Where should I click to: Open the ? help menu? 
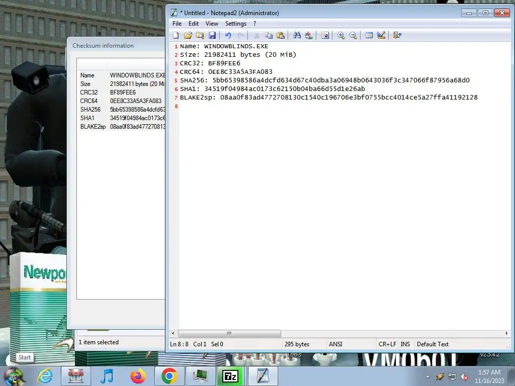coord(254,24)
